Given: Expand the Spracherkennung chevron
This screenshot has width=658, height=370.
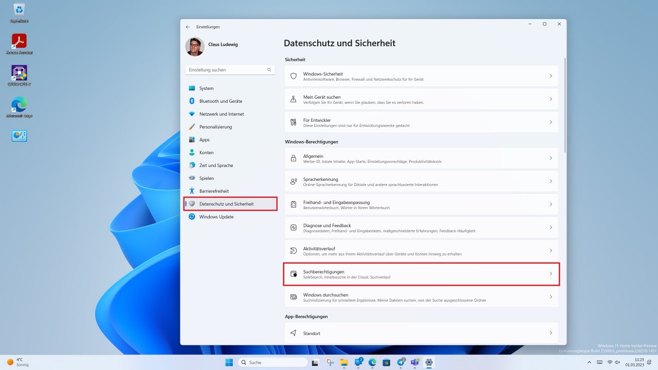Looking at the screenshot, I should coord(551,181).
